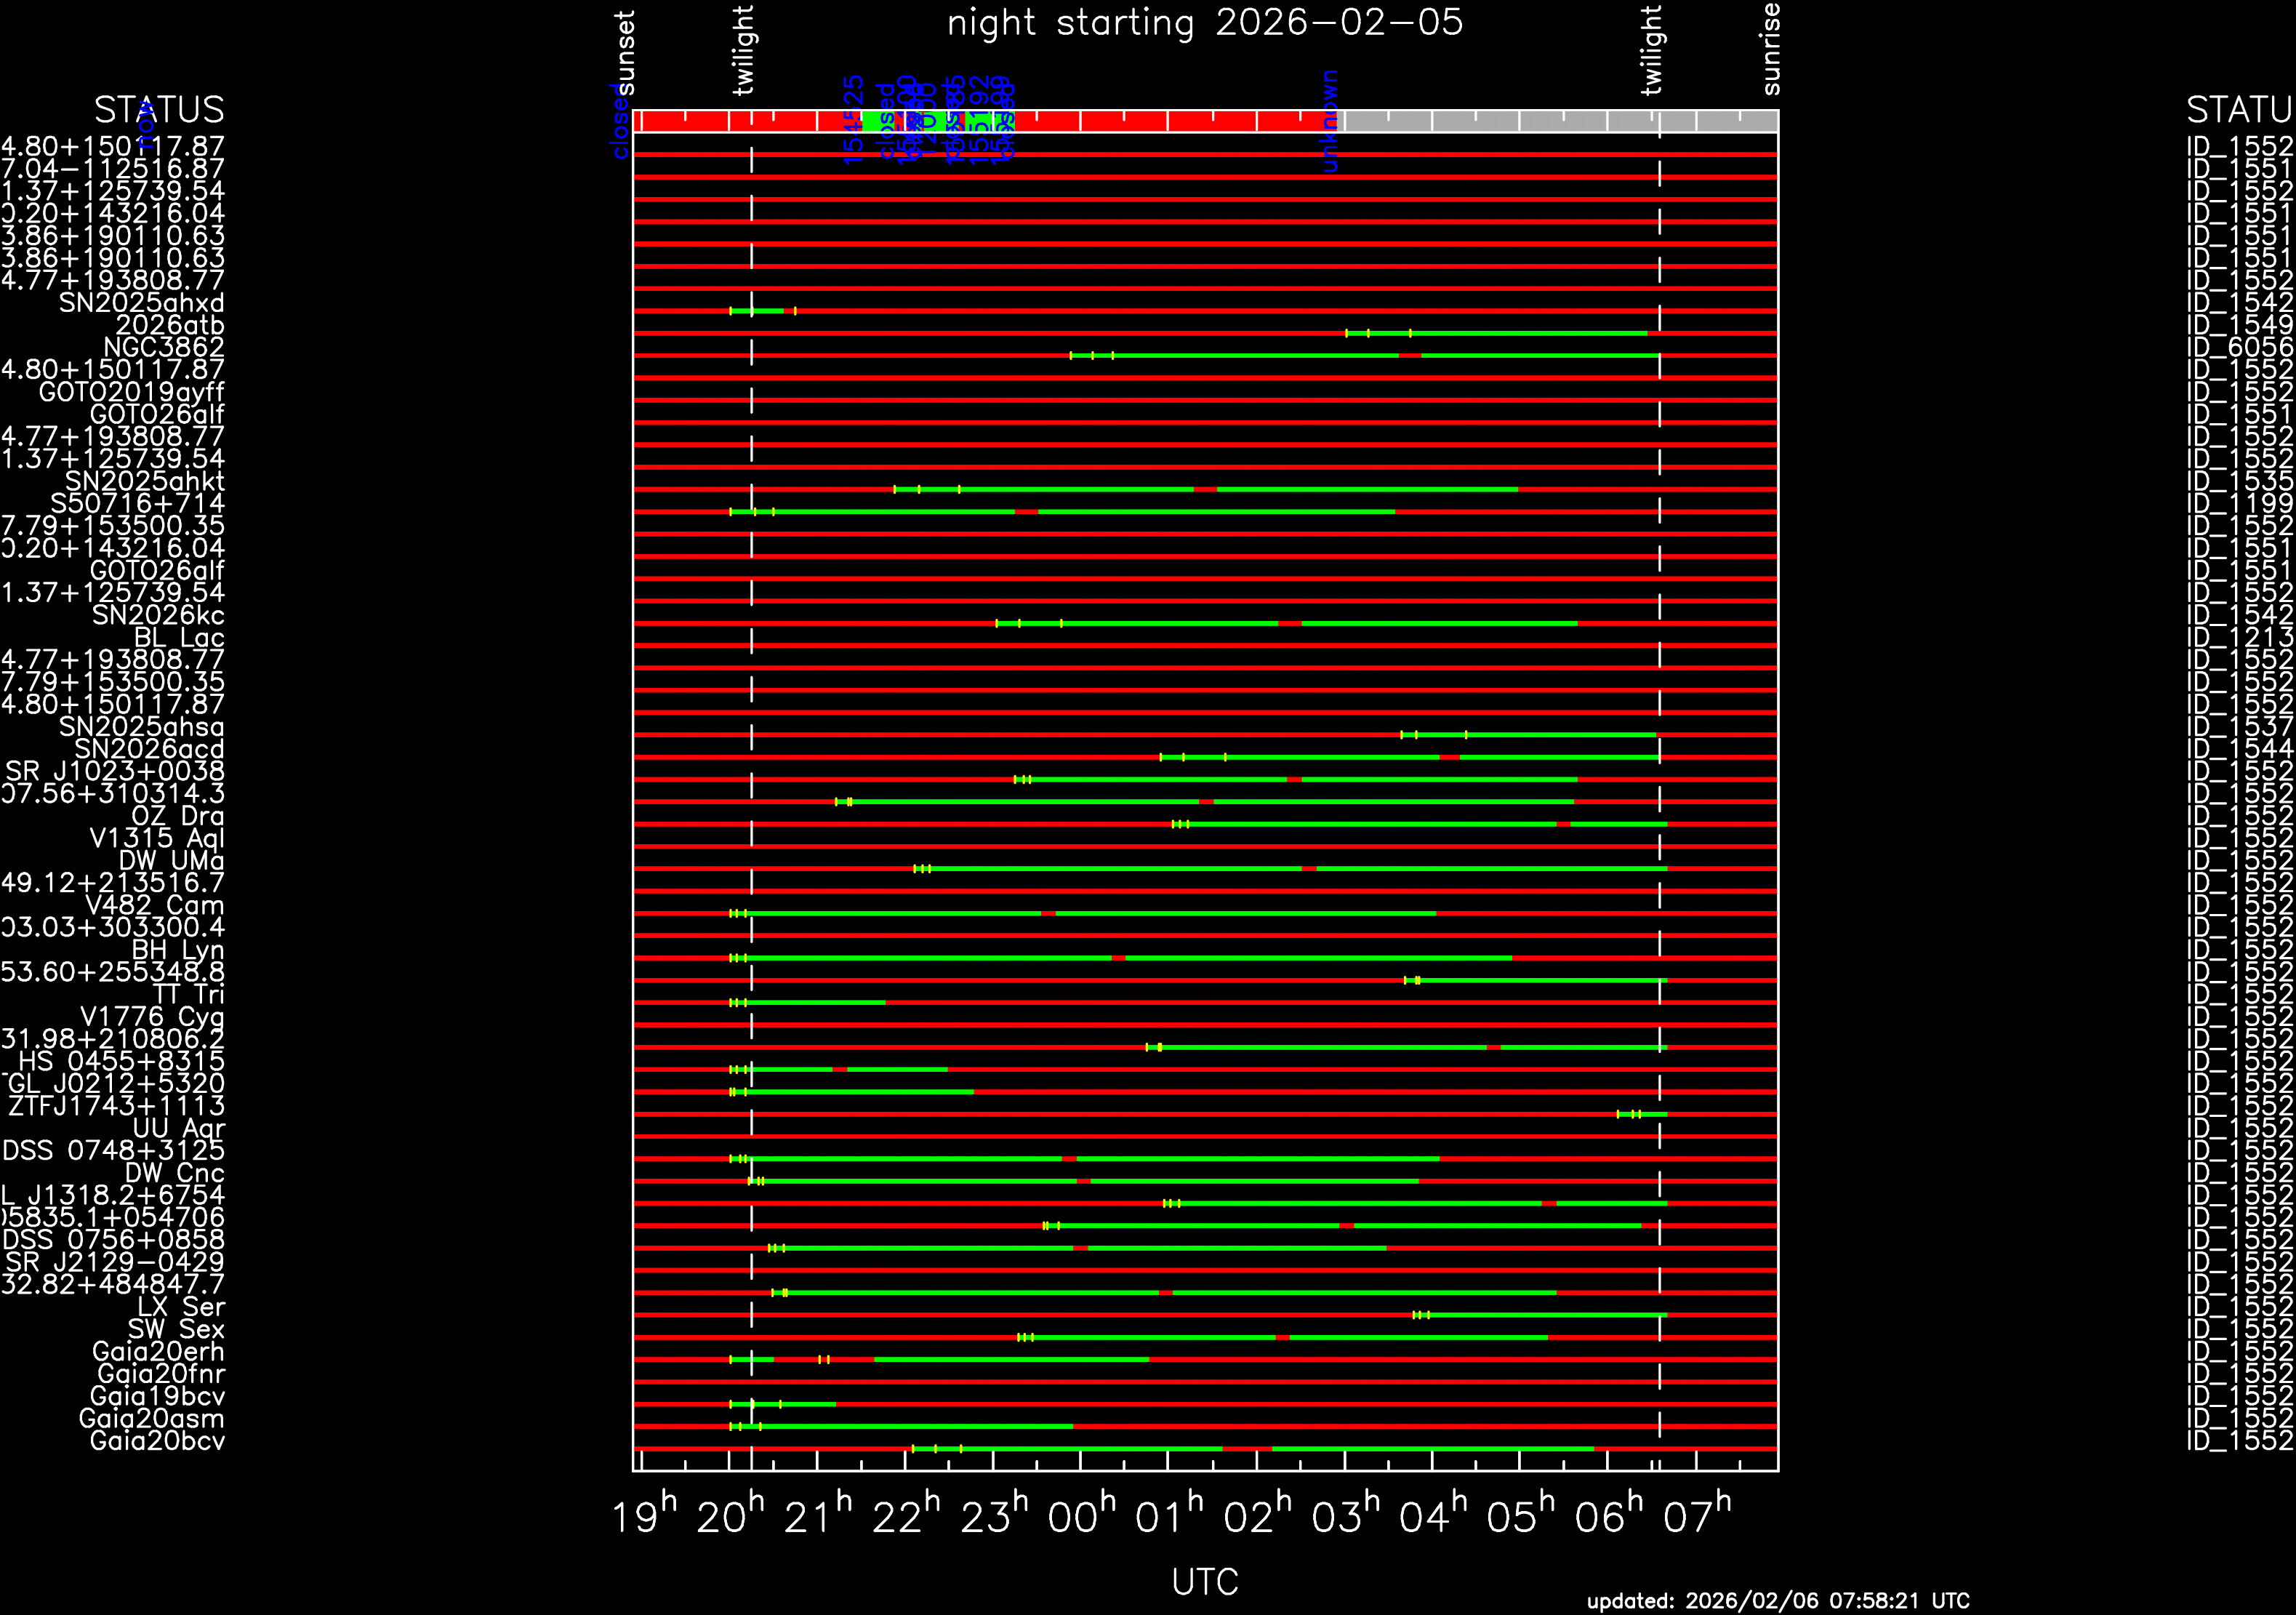Screen dimensions: 2296x1615
Task: Select the ZTFJ1743+1113 target label
Action: [116, 1106]
